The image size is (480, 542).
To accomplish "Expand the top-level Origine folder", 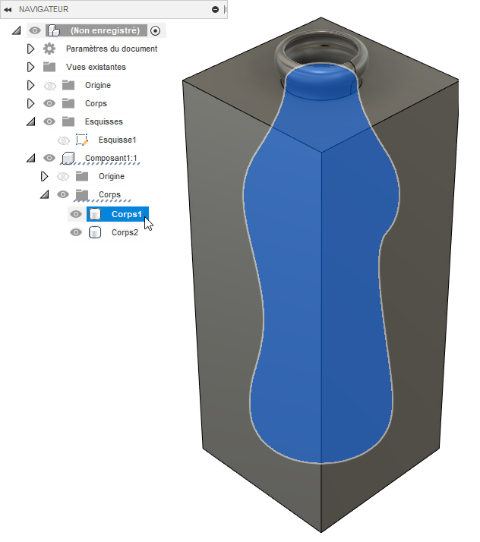I will click(x=30, y=85).
